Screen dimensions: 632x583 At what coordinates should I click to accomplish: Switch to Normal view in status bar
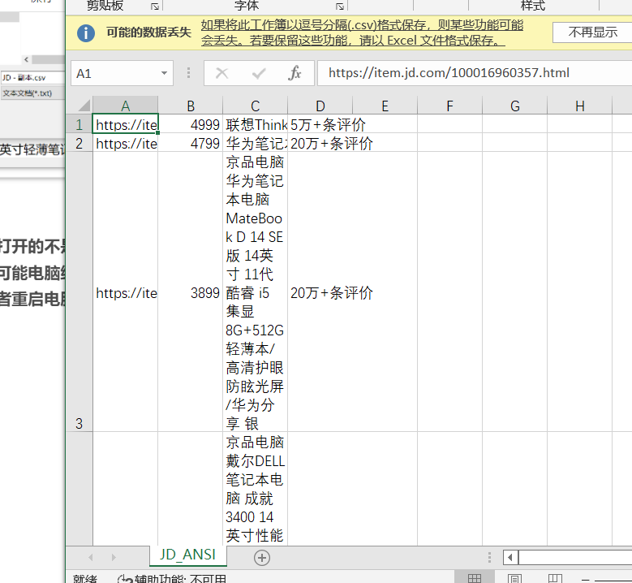click(475, 578)
